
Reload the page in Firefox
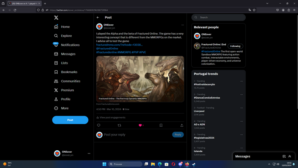tap(15, 10)
